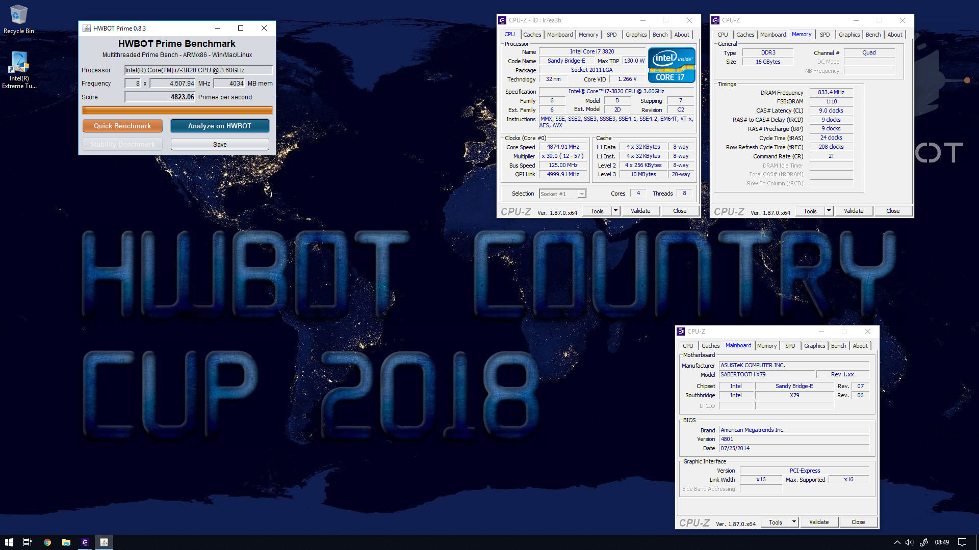Click the CPU-Z Mainboard window title icon
The image size is (979, 550).
point(681,332)
